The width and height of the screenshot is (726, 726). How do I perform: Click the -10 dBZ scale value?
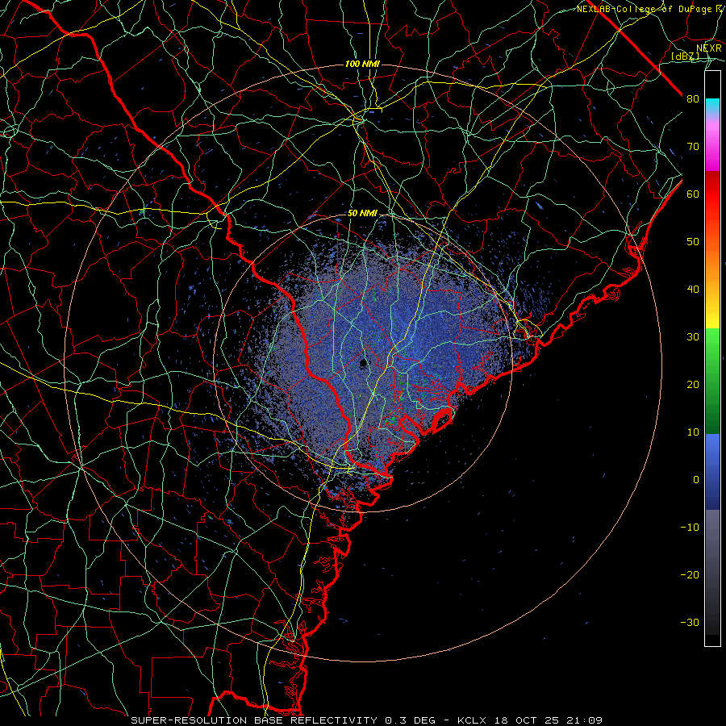(690, 528)
